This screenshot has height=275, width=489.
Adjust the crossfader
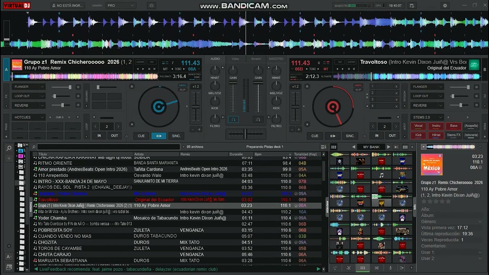point(246,134)
